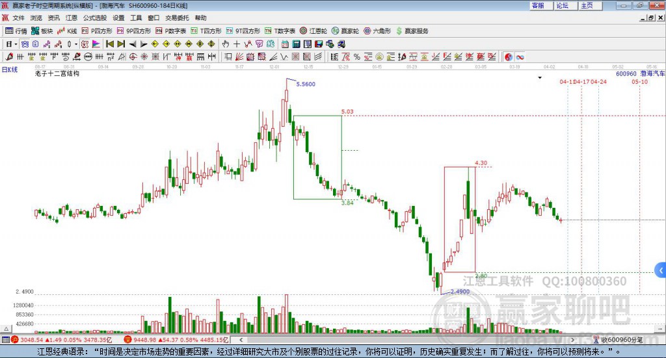Screen dimensions: 666x358
Task: Open the 设置 menu
Action: (118, 18)
